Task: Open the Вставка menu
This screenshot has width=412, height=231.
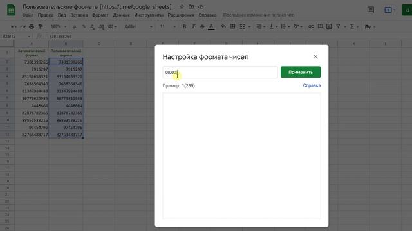Action: click(79, 15)
